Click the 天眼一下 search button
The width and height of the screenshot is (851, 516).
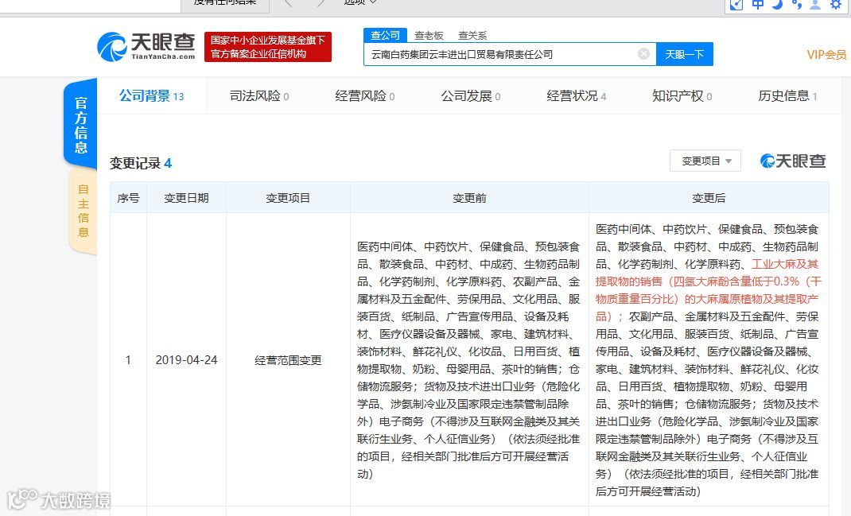[685, 54]
